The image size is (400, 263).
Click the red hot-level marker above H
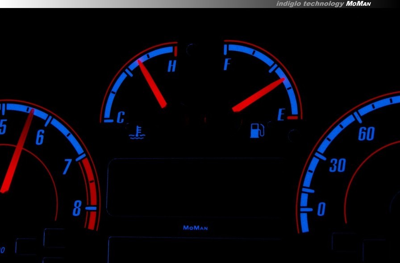point(175,49)
